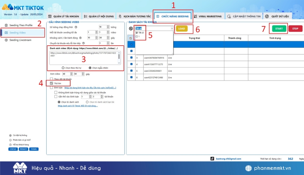Viewport: 304px width, 175px height.
Task: Click the TikTok icon beside account email
Action: [x=212, y=159]
